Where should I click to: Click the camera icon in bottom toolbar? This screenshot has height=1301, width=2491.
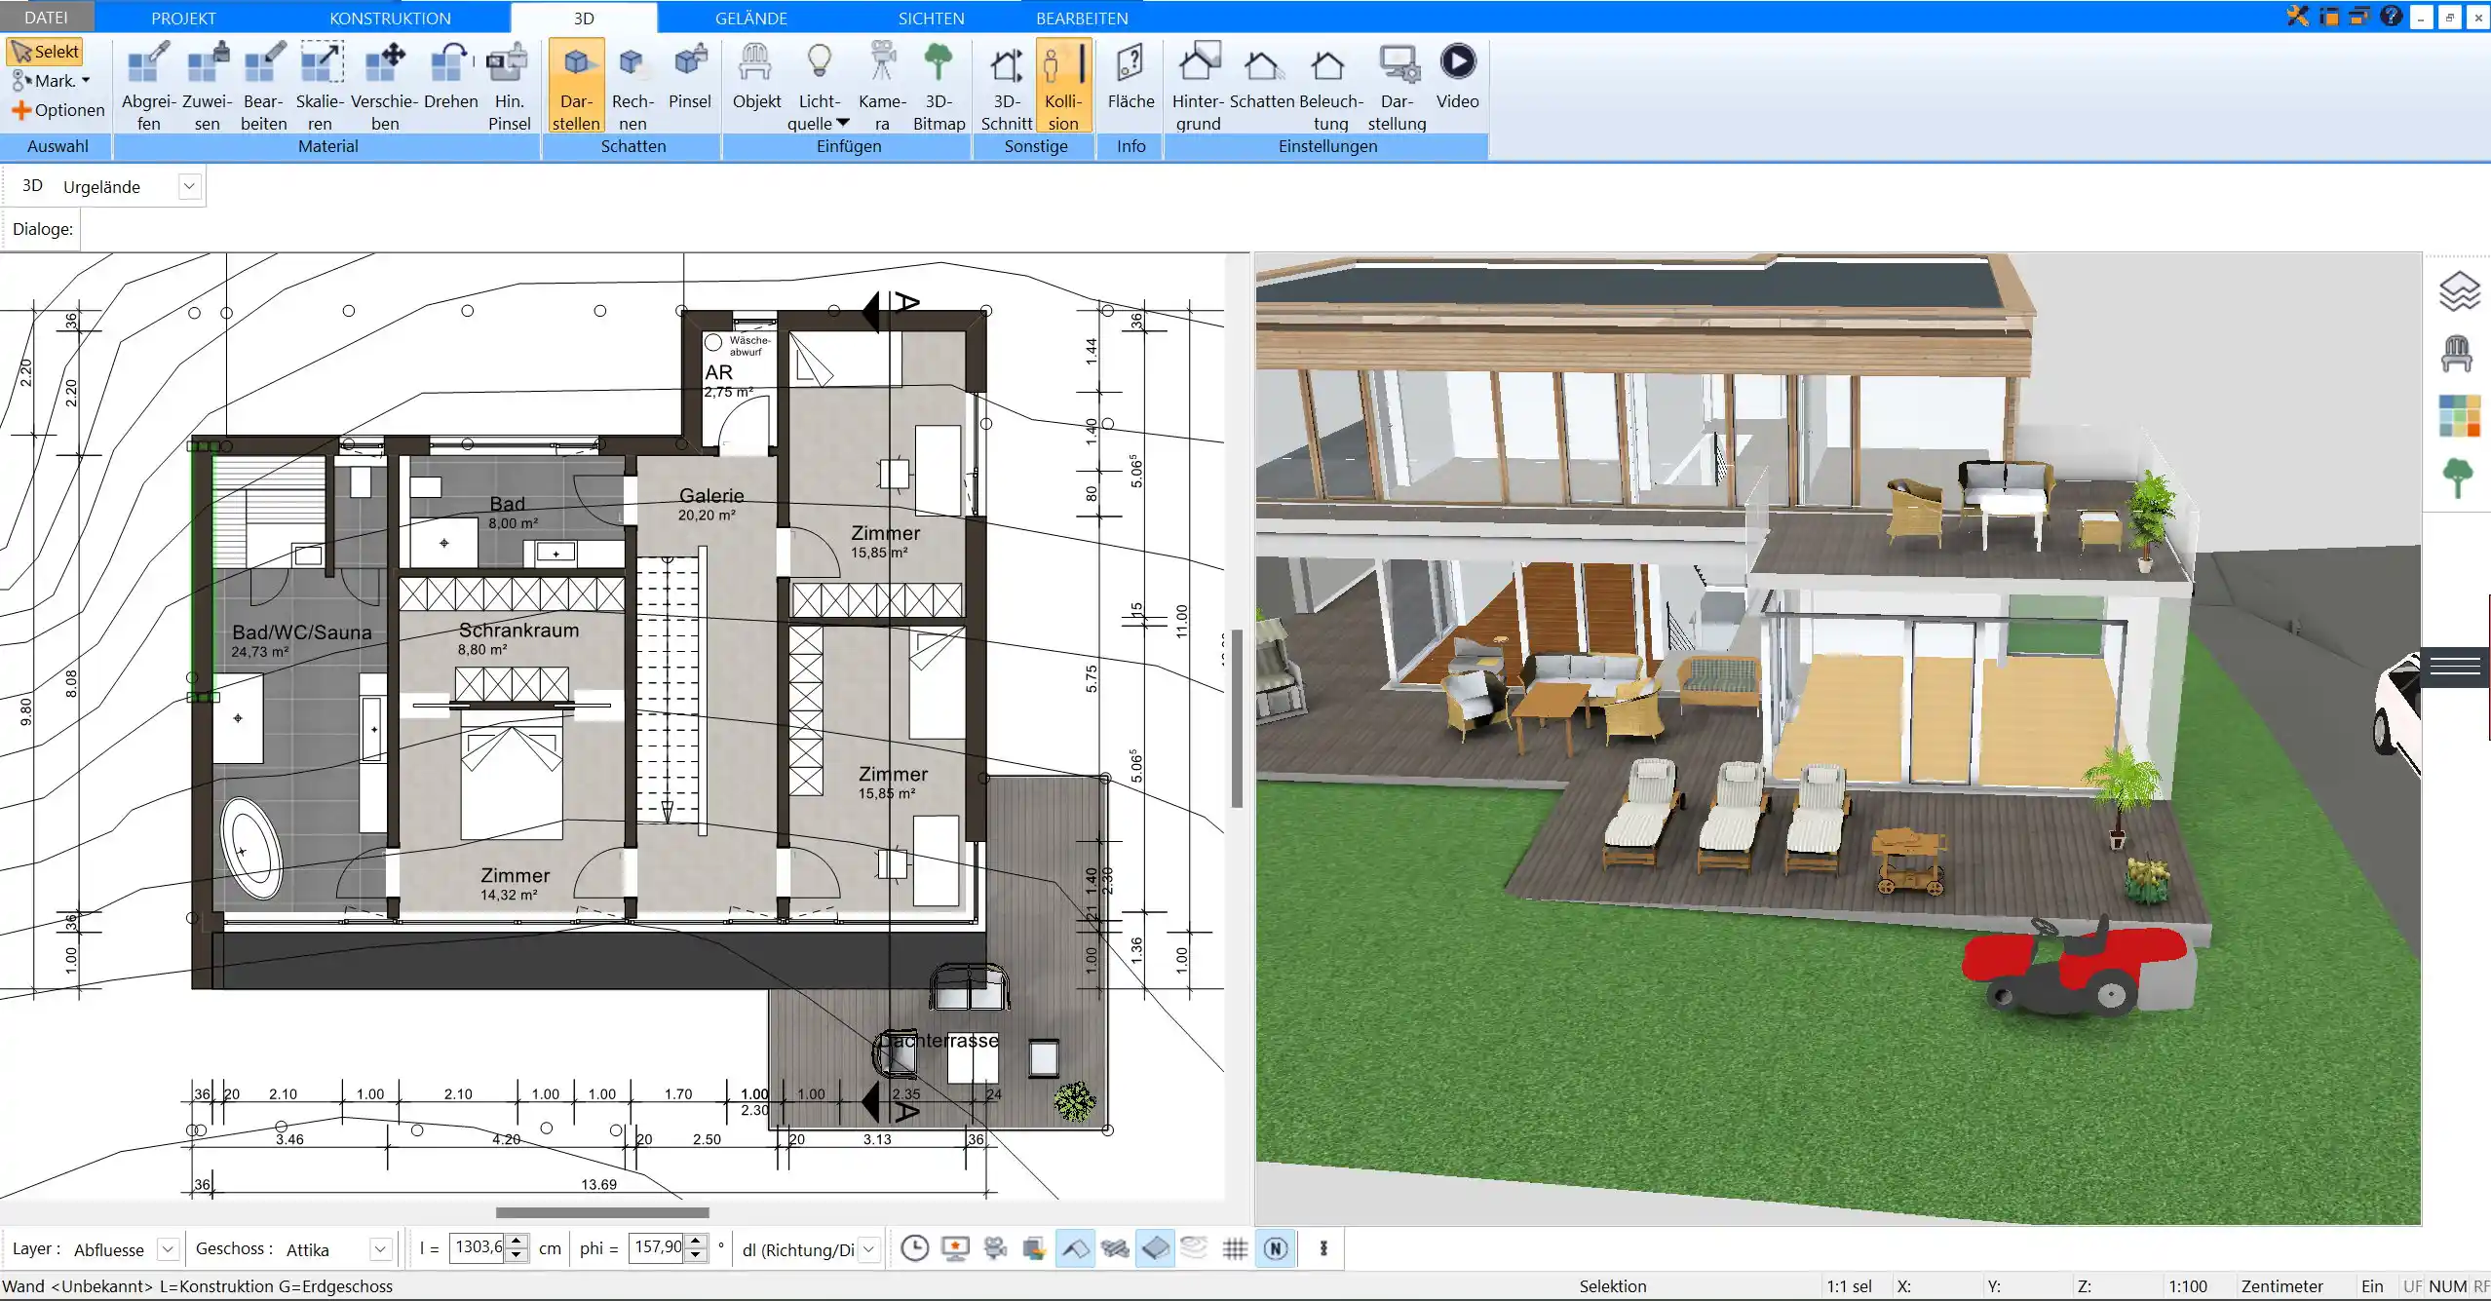[995, 1248]
